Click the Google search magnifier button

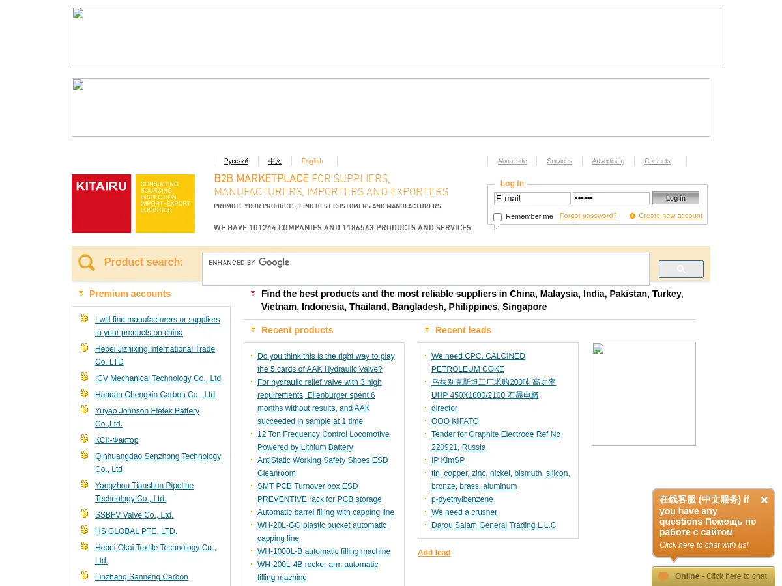click(x=681, y=269)
